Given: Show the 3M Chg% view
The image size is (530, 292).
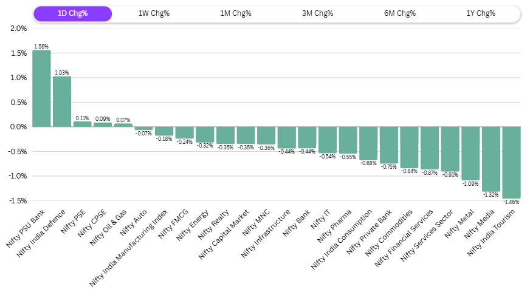Looking at the screenshot, I should 317,13.
